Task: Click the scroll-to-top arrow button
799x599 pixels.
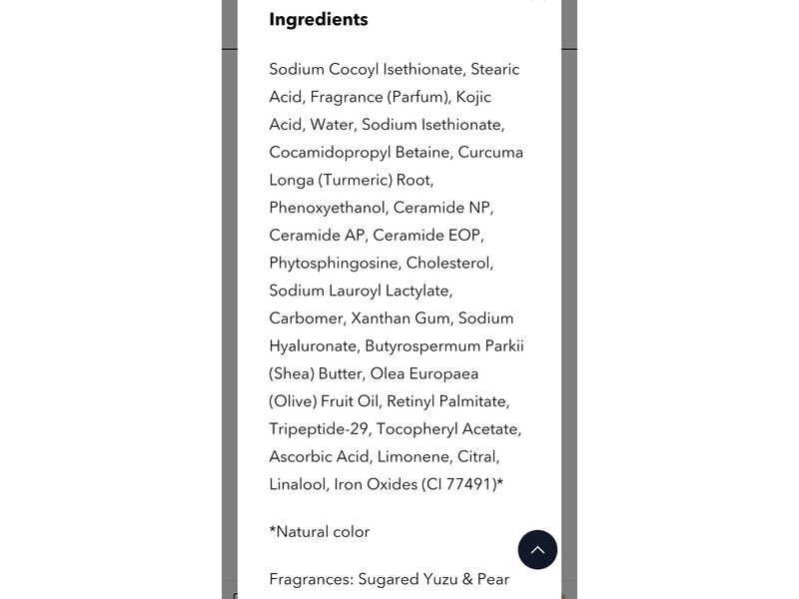Action: tap(537, 549)
